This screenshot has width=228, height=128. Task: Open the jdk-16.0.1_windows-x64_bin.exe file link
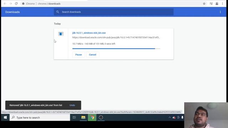[89, 33]
